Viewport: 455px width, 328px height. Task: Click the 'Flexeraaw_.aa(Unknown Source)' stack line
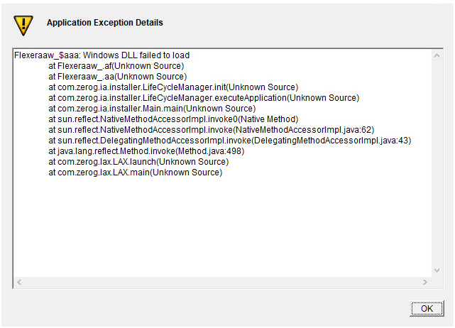pyautogui.click(x=118, y=77)
